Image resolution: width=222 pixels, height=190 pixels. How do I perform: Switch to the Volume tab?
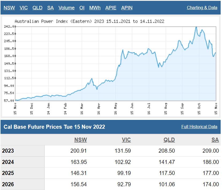coord(66,8)
